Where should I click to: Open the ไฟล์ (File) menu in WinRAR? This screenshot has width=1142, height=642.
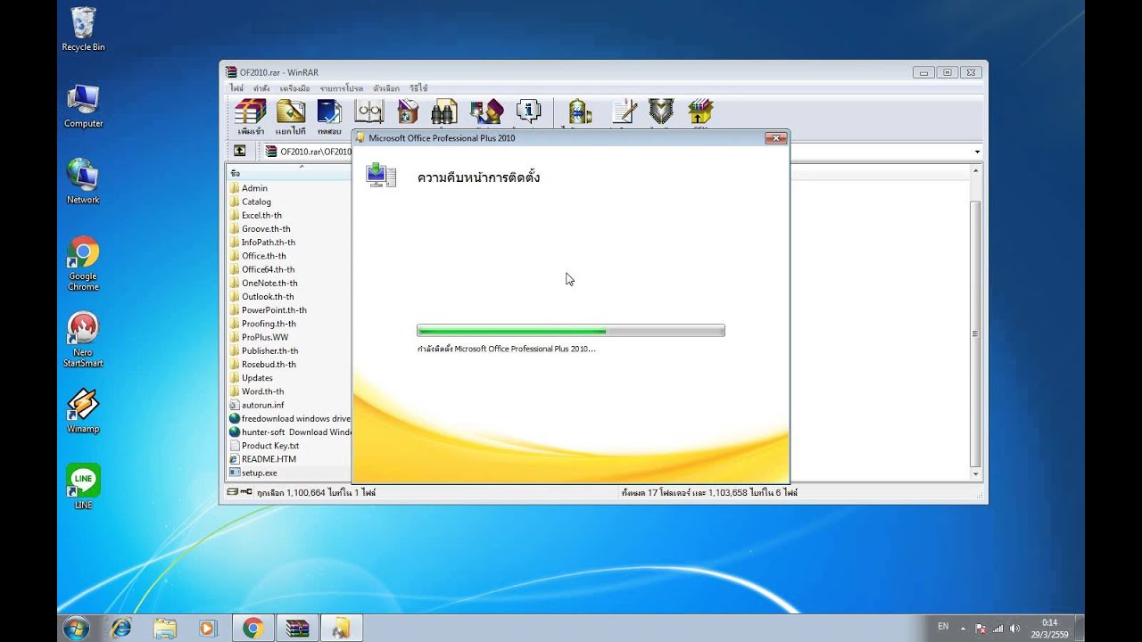[236, 88]
